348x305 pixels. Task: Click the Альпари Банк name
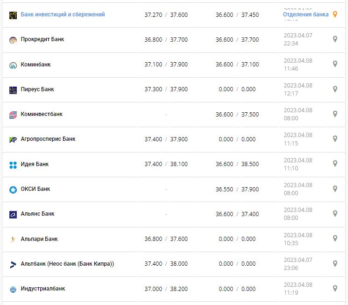click(x=39, y=239)
